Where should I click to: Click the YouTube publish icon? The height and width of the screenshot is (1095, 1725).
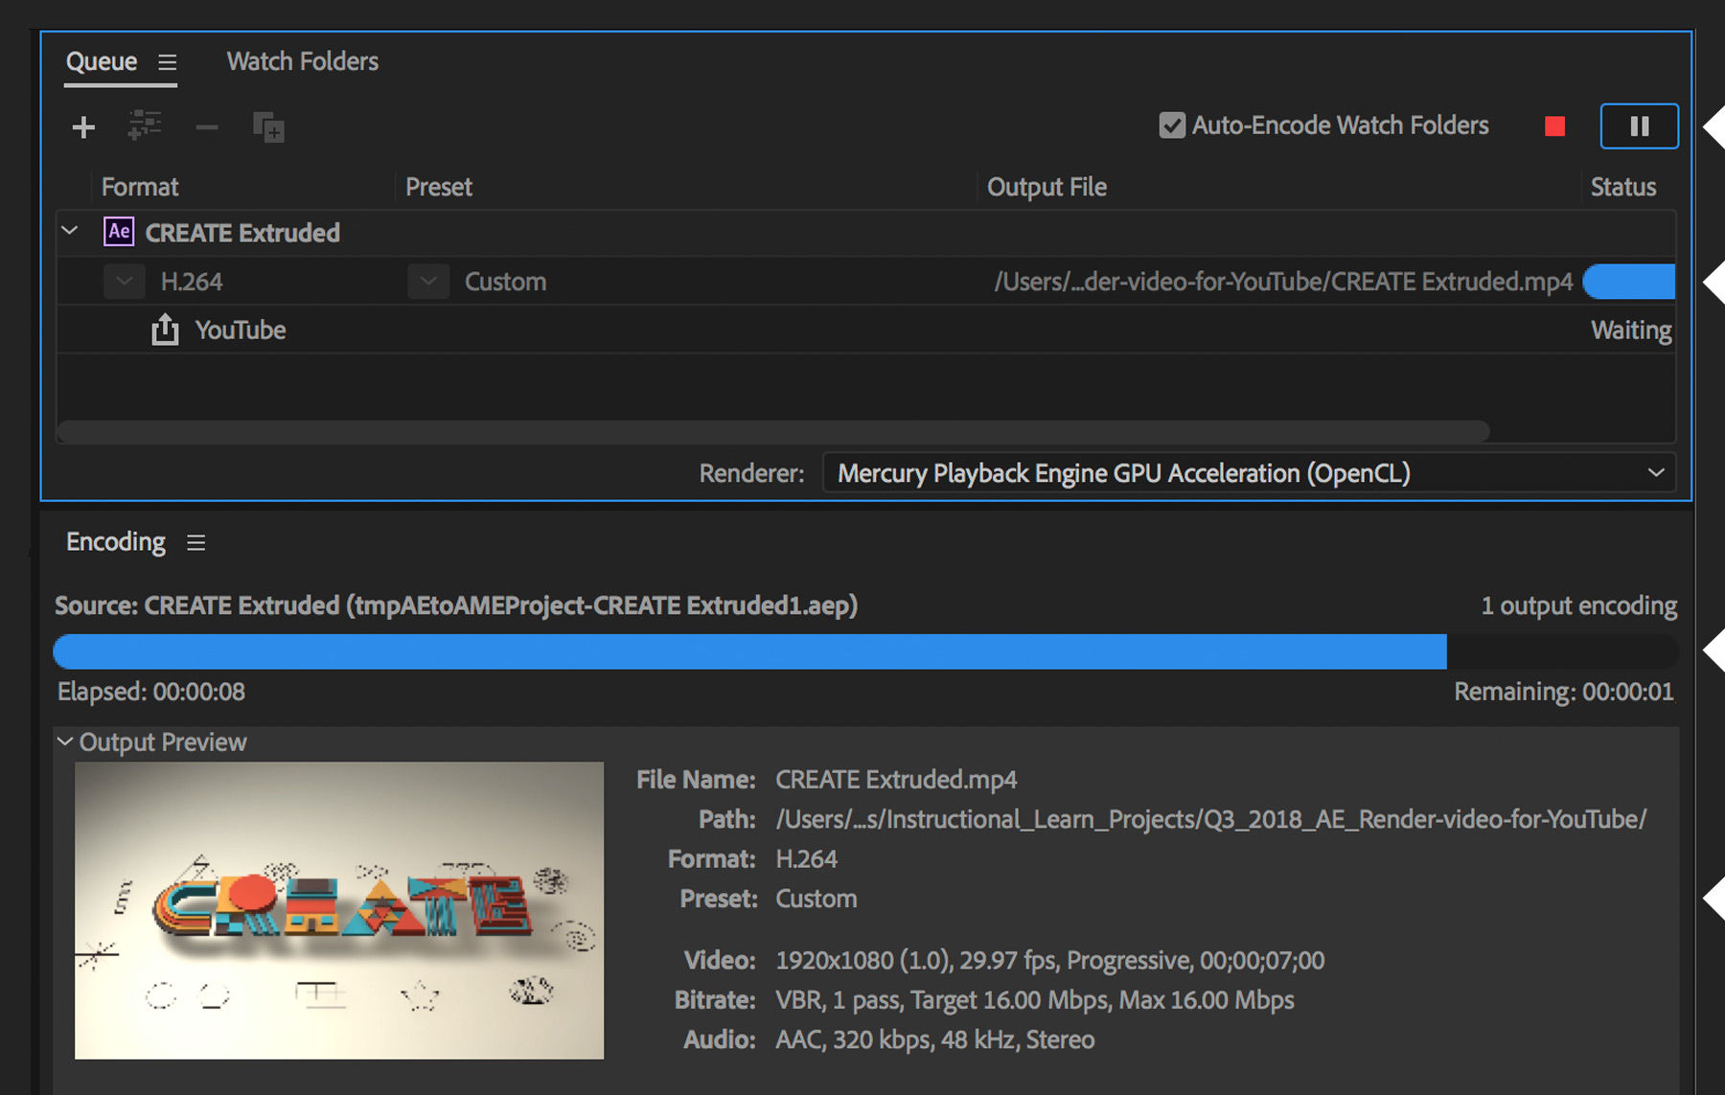165,329
